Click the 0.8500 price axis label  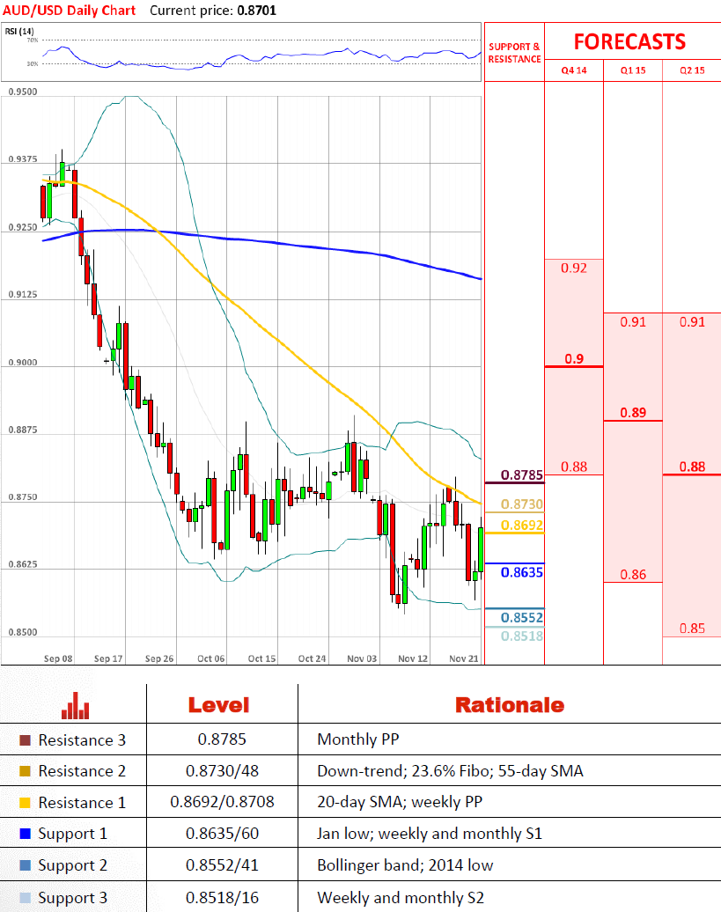[x=23, y=632]
